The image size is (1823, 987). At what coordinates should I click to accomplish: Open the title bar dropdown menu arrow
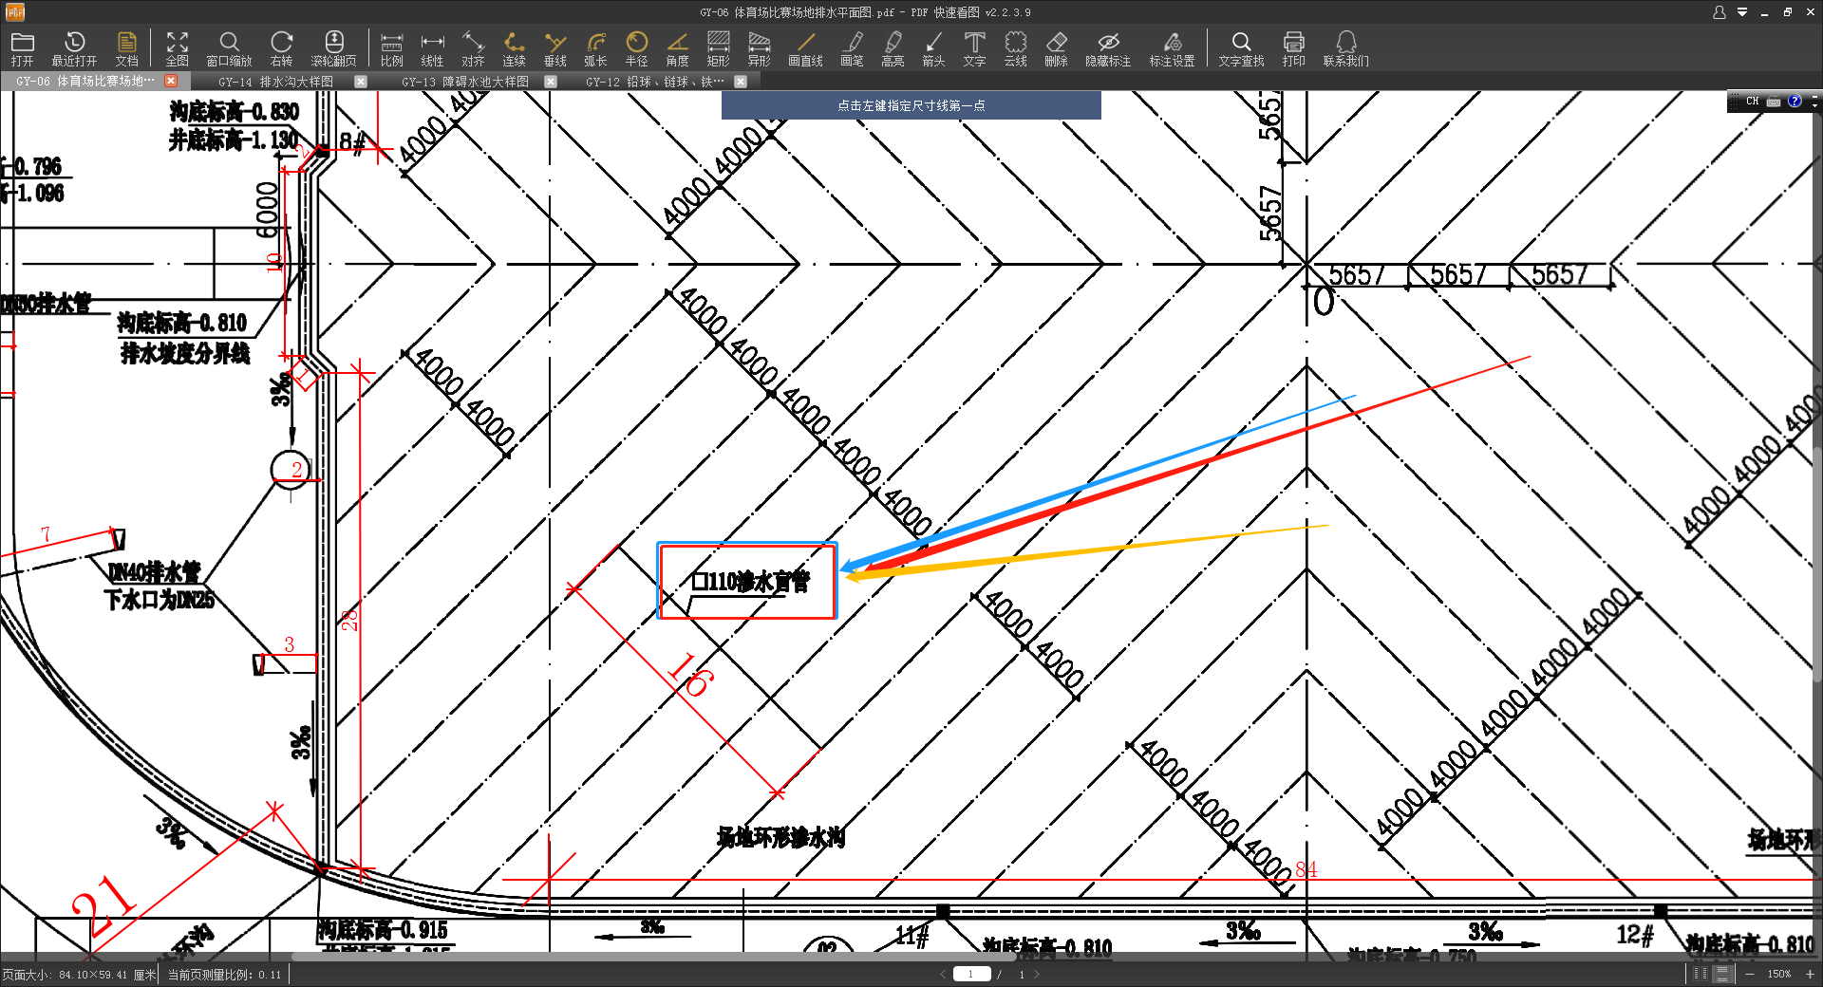click(x=1742, y=12)
